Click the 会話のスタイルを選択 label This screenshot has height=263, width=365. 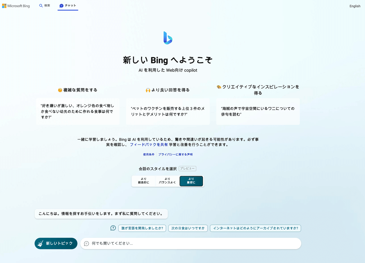(158, 169)
